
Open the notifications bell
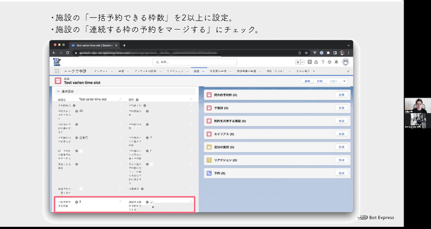(336, 62)
